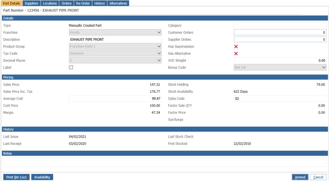Open the History tab
The height and width of the screenshot is (181, 329).
[x=99, y=3]
